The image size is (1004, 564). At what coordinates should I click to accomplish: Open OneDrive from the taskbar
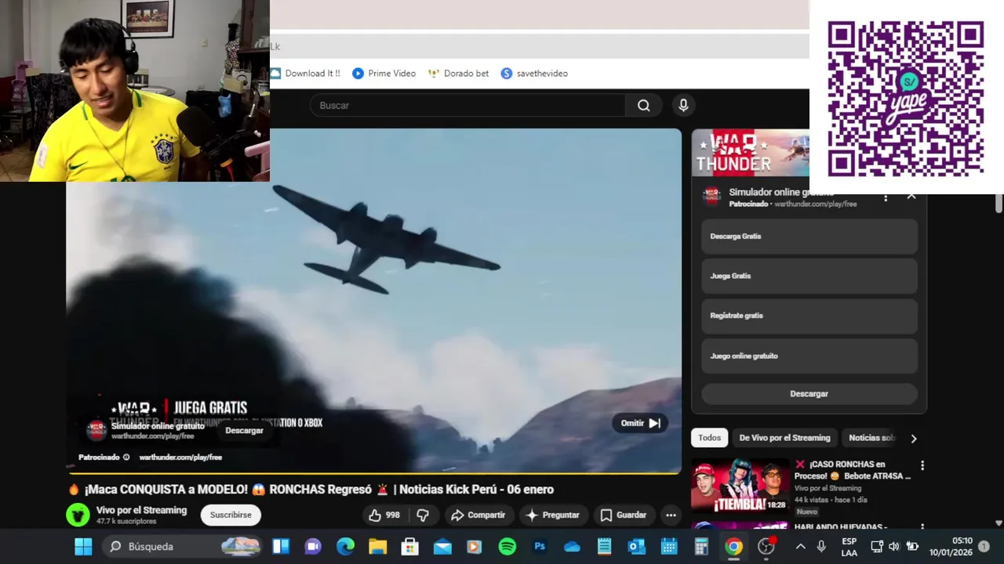(x=572, y=546)
